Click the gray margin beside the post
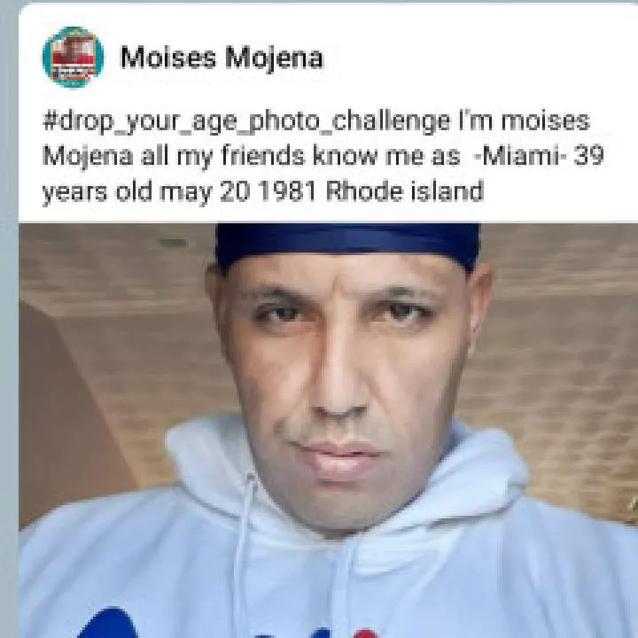The image size is (638, 638). point(9,325)
